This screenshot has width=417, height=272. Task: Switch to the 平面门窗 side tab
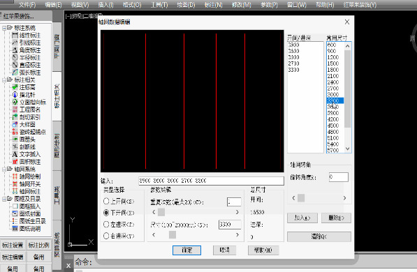(57, 47)
